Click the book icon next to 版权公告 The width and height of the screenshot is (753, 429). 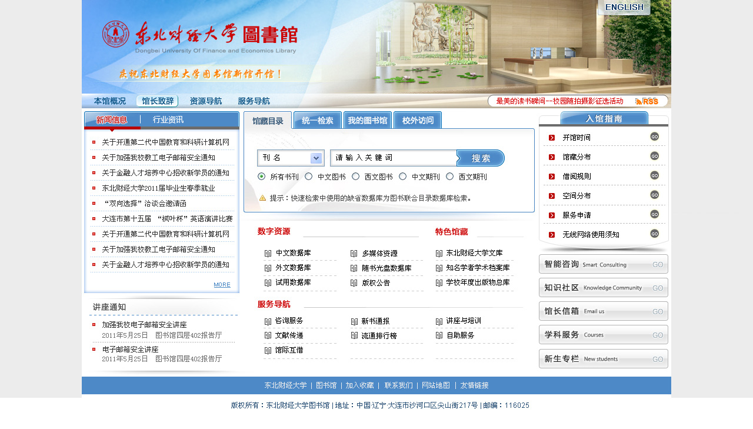click(354, 283)
